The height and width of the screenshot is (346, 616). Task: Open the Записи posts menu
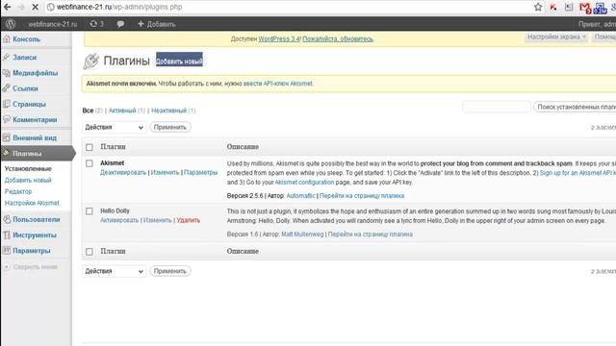24,58
